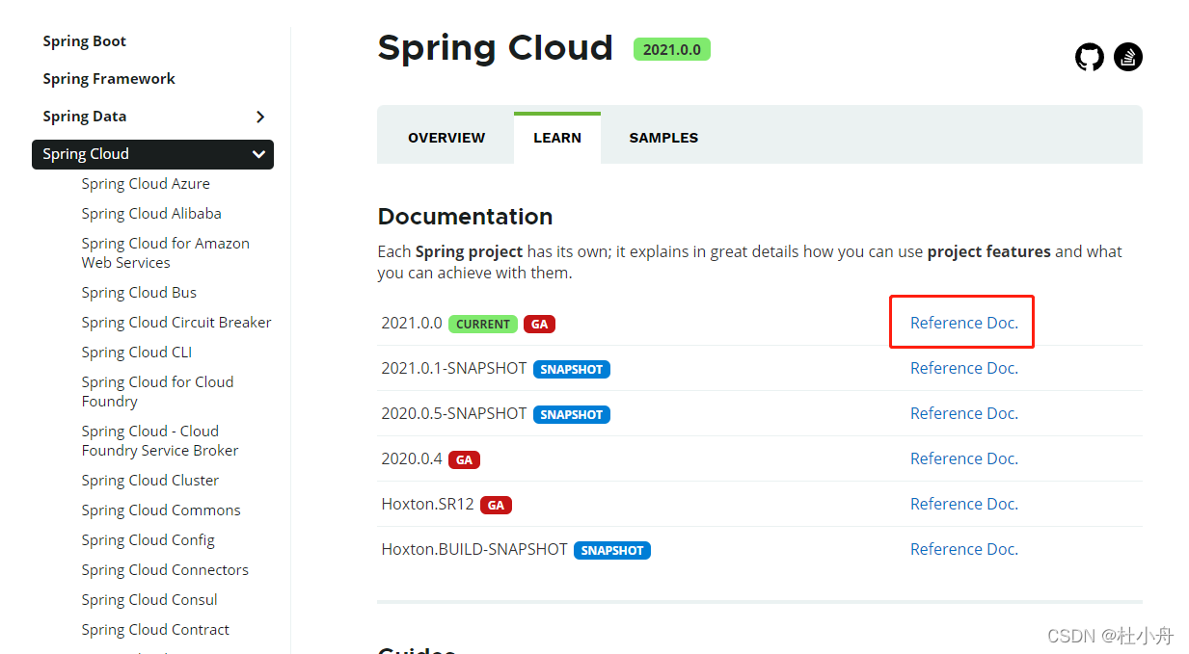Click the 2020.0.5-SNAPSHOT version text
Viewport: 1189px width, 654px height.
pos(454,413)
